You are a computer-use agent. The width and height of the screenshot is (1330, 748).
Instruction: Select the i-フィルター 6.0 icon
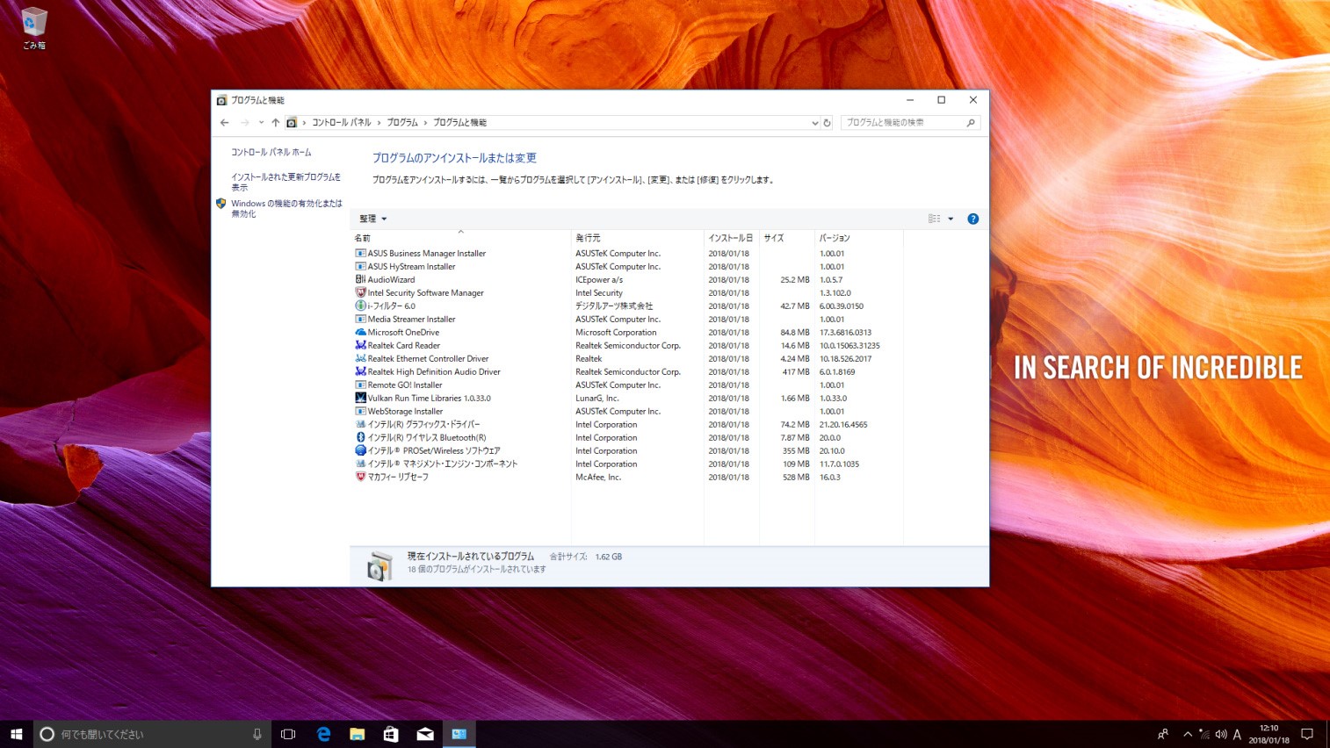pos(360,306)
